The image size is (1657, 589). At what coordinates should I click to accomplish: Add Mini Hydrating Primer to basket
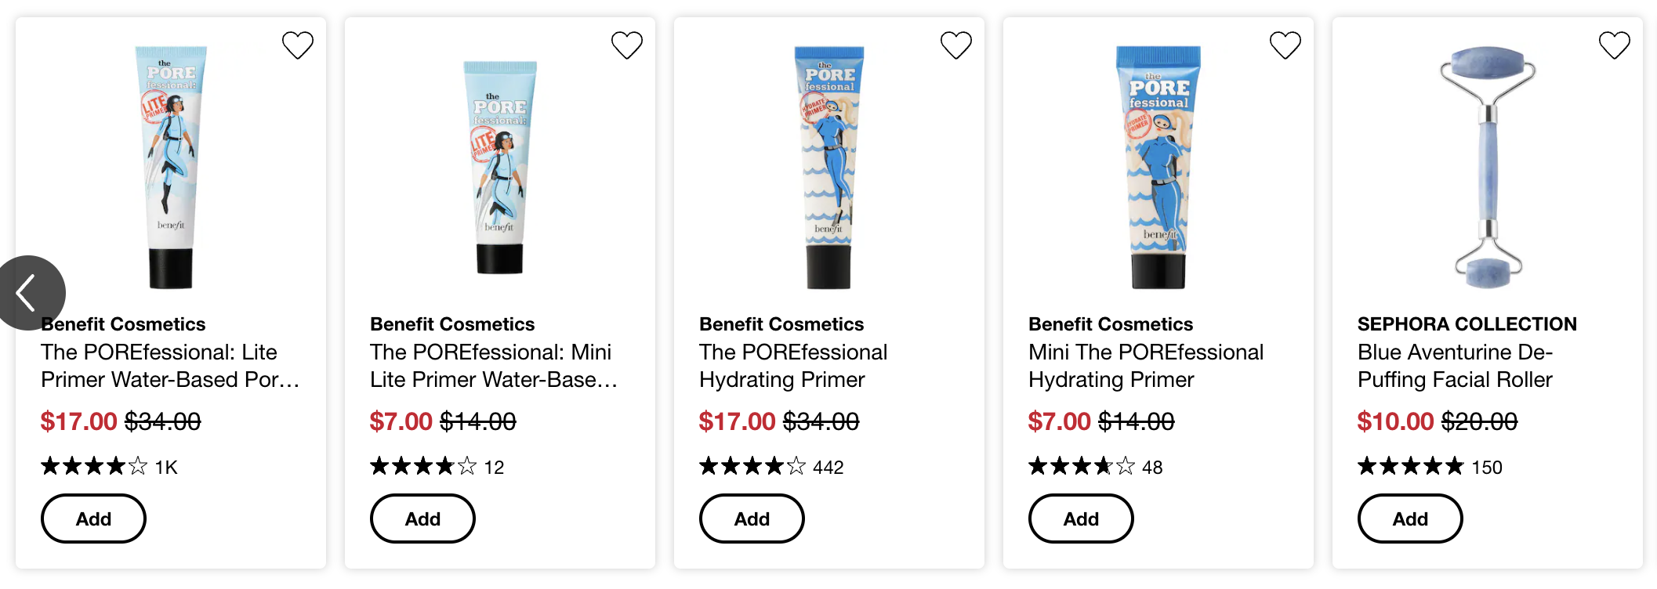point(1081,519)
